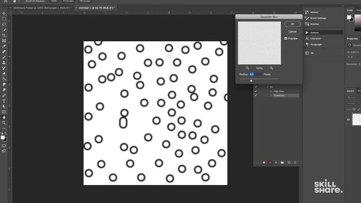
Task: Select the Clone Stamp tool
Action: click(x=4, y=63)
